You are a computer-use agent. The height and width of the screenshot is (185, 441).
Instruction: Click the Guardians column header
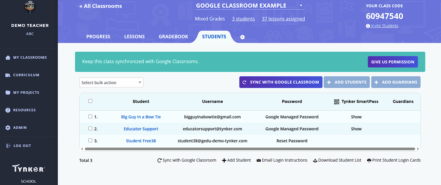pyautogui.click(x=403, y=101)
